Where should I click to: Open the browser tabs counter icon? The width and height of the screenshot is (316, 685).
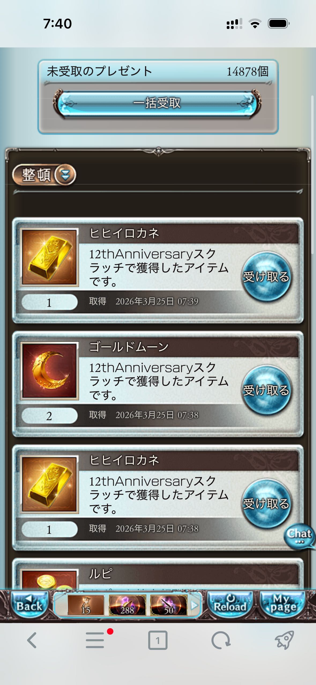(x=158, y=640)
